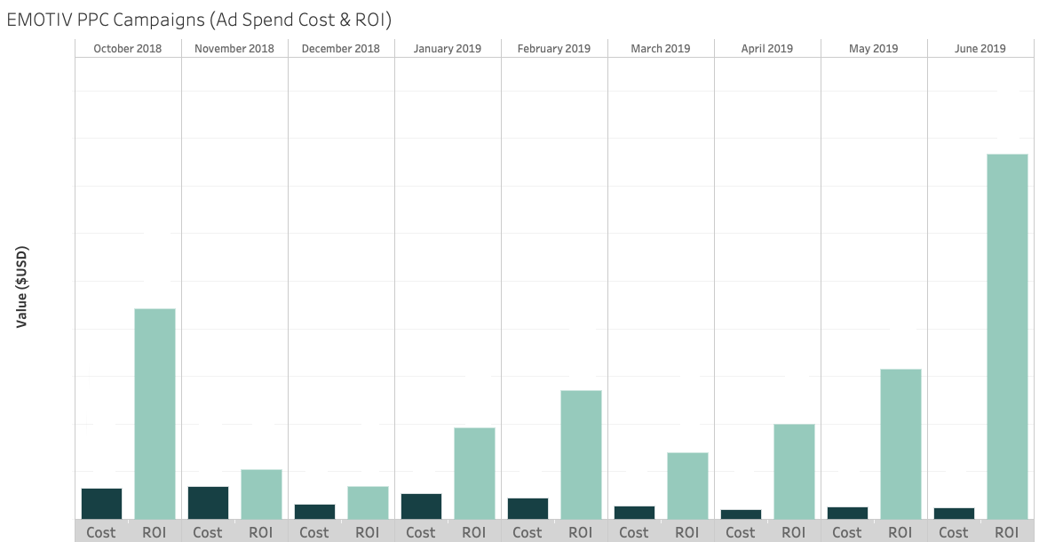
Task: Select the May 2019 column header
Action: pos(873,48)
